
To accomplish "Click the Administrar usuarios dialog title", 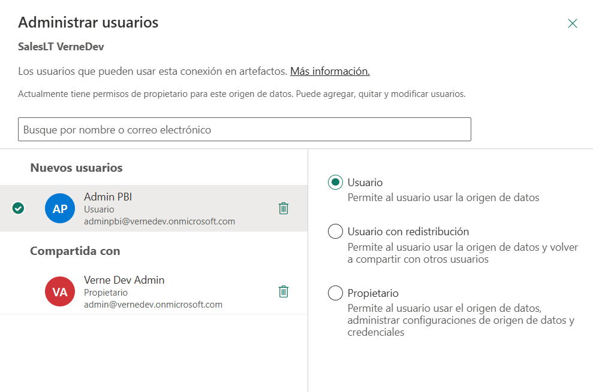I will click(89, 22).
